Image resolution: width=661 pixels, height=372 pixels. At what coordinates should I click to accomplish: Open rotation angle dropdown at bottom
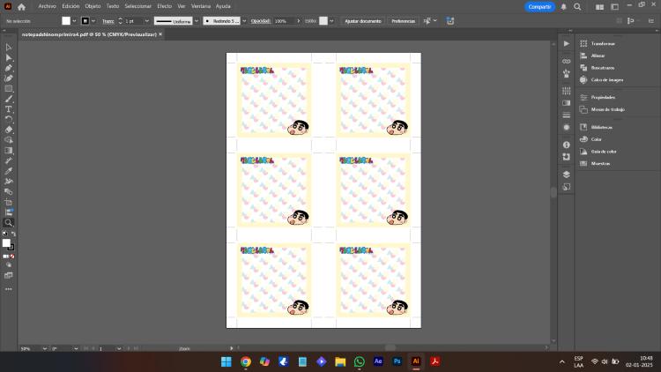pyautogui.click(x=76, y=349)
